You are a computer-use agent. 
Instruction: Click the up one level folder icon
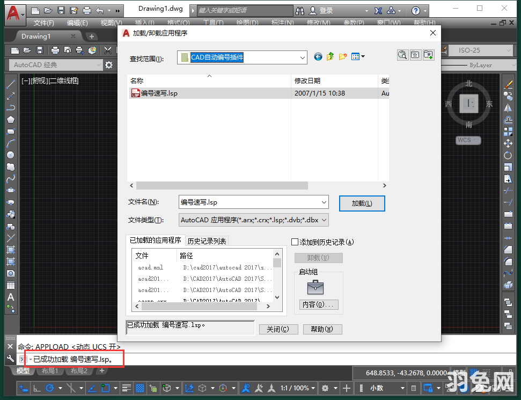[x=330, y=56]
